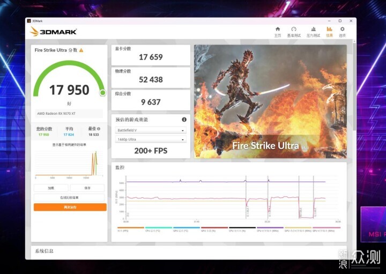Click the orange warning triangle beside the score title

(x=81, y=50)
